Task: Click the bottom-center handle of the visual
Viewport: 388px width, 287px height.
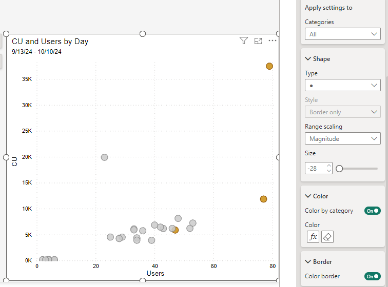Action: [x=143, y=280]
